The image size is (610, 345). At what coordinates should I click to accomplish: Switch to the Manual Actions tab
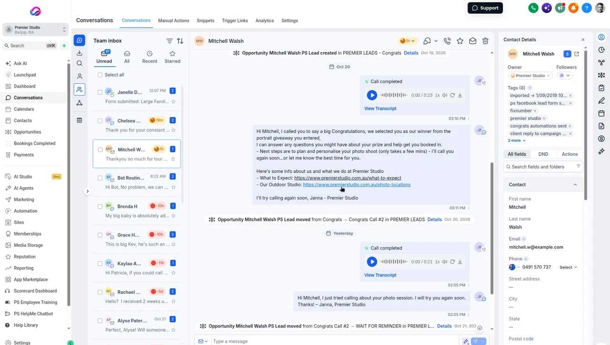pos(173,21)
